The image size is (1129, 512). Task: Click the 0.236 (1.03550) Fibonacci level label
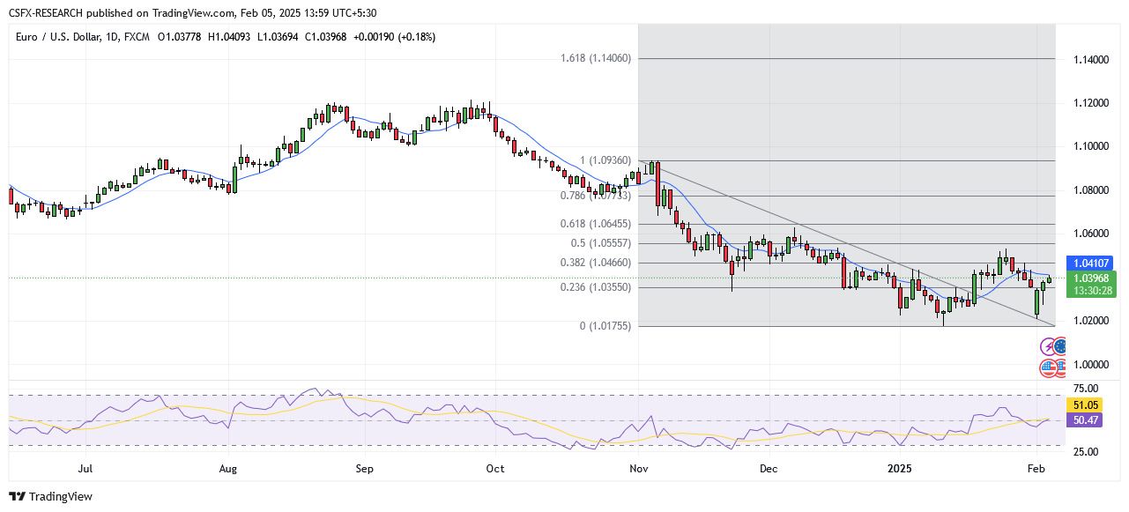596,287
